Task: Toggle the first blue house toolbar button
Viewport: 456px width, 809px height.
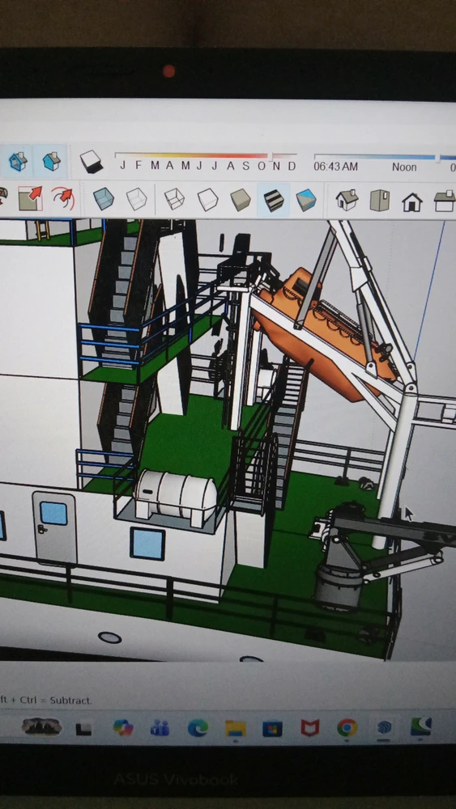Action: [18, 162]
